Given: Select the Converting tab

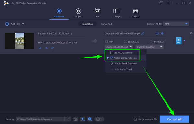Looking at the screenshot, I should coord(87,24).
